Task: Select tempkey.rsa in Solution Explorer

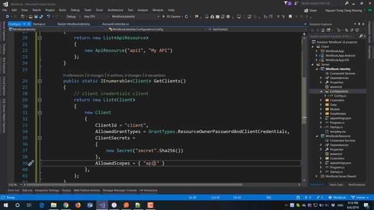Action: [x=338, y=131]
